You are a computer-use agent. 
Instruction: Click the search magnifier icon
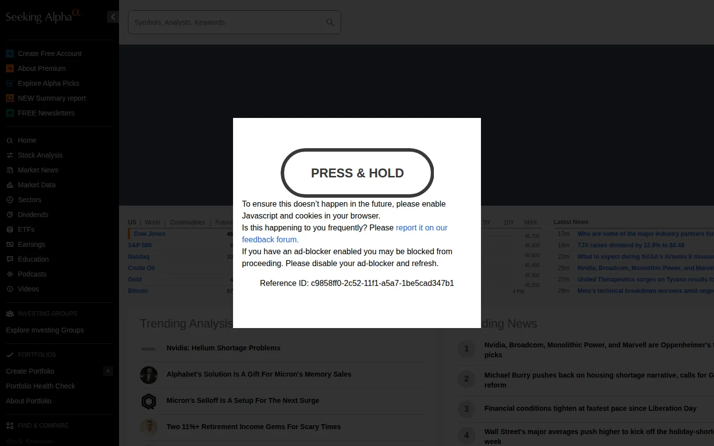click(330, 22)
